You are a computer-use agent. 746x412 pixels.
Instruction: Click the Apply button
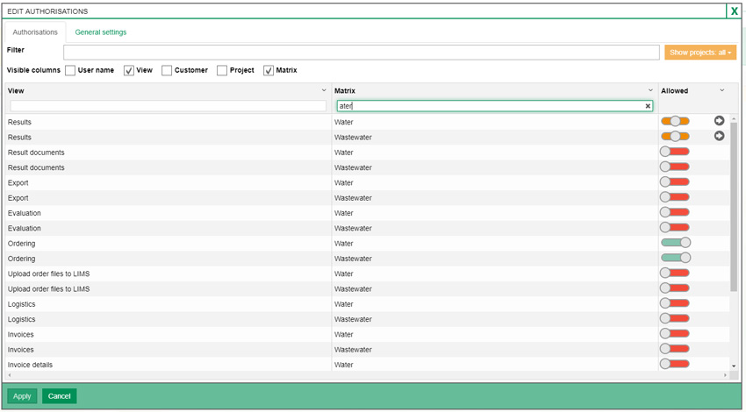tap(22, 396)
